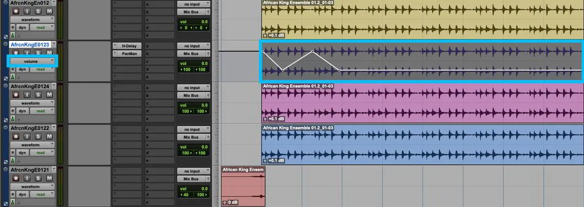Click vol 0.0 display on AfrcnKngE0123
Screen dimensions: 584x207
click(194, 63)
